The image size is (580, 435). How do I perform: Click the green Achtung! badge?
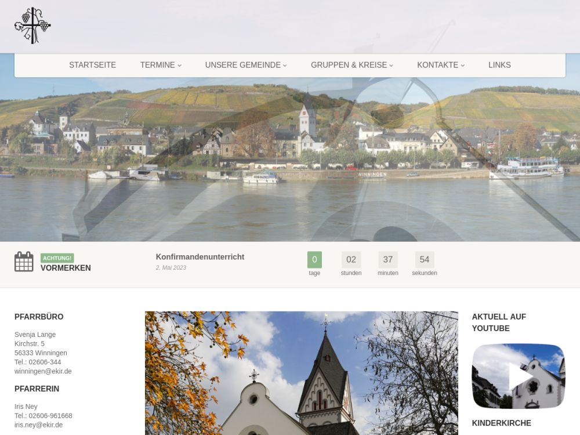coord(57,258)
